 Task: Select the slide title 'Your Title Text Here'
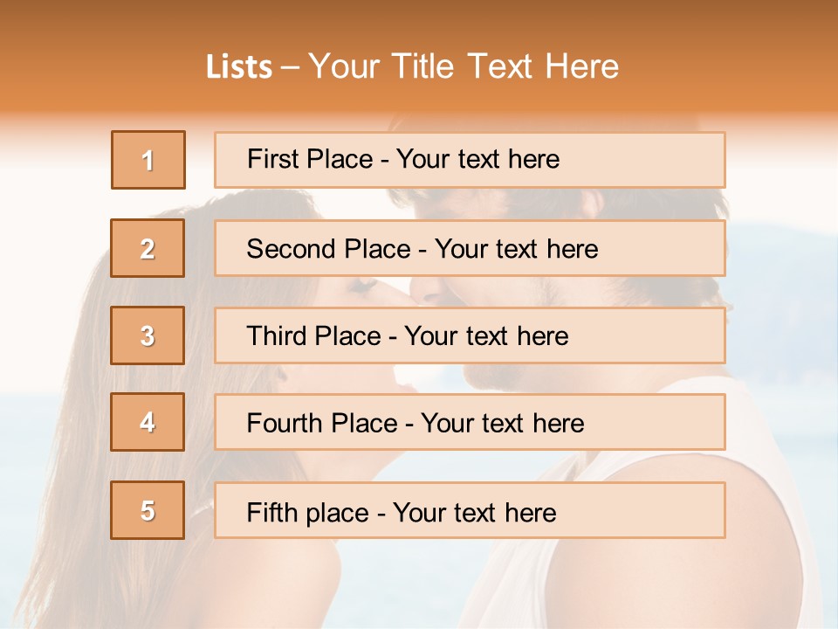point(463,66)
